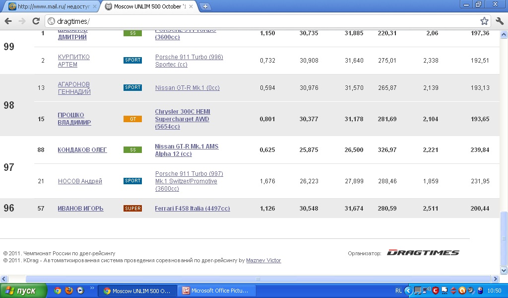Screen dimensions: 508x298
Task: Click time 31,674 in ИВАНОВ row
Action: [x=354, y=209]
